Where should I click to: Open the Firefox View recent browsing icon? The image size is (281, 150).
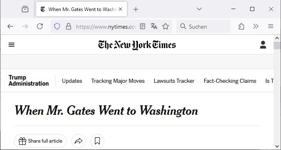25,9
